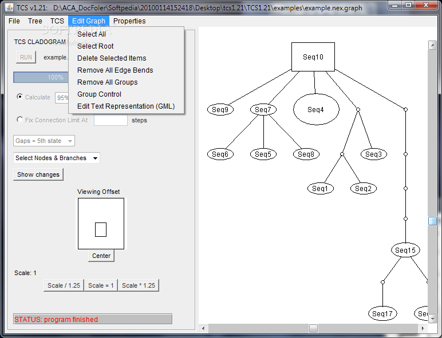Select Fix Connection Limit At radio button

tap(19, 120)
